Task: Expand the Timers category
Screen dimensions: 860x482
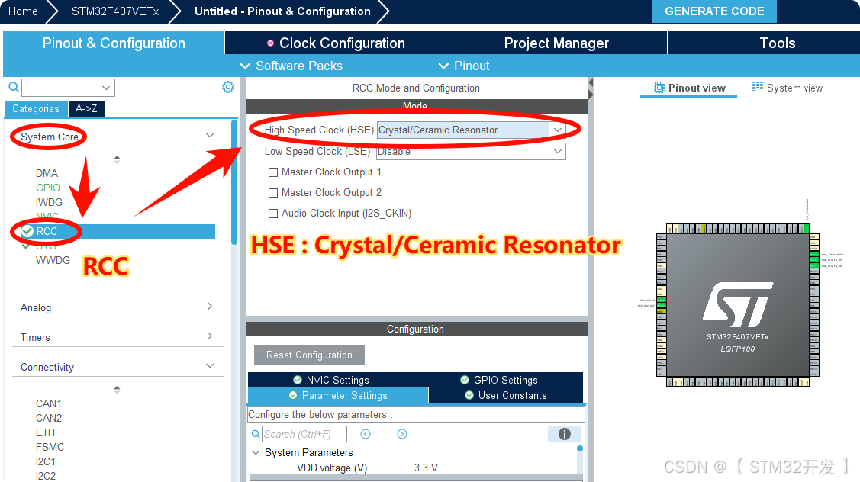Action: (x=210, y=336)
